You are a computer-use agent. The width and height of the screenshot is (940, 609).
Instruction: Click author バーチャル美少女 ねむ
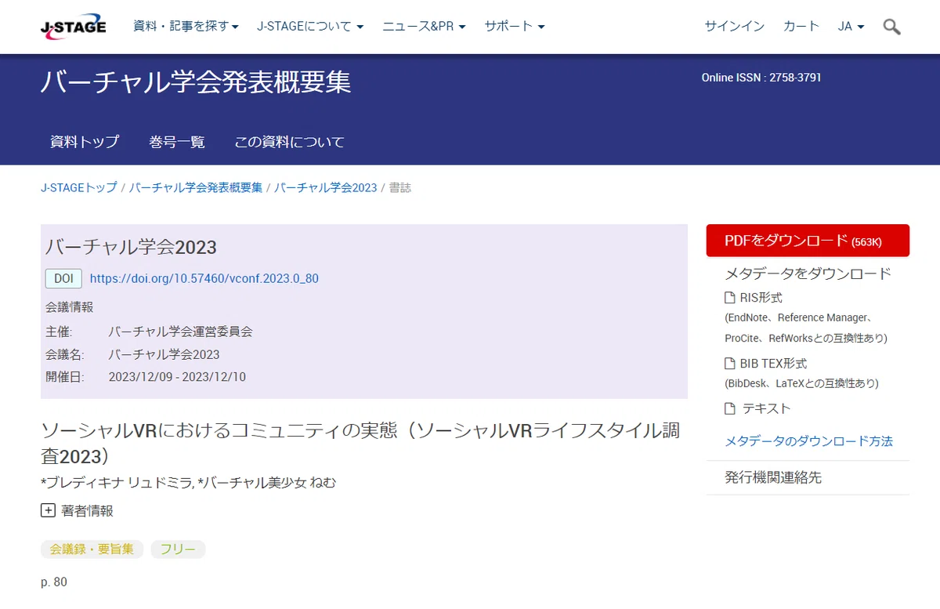pyautogui.click(x=270, y=482)
